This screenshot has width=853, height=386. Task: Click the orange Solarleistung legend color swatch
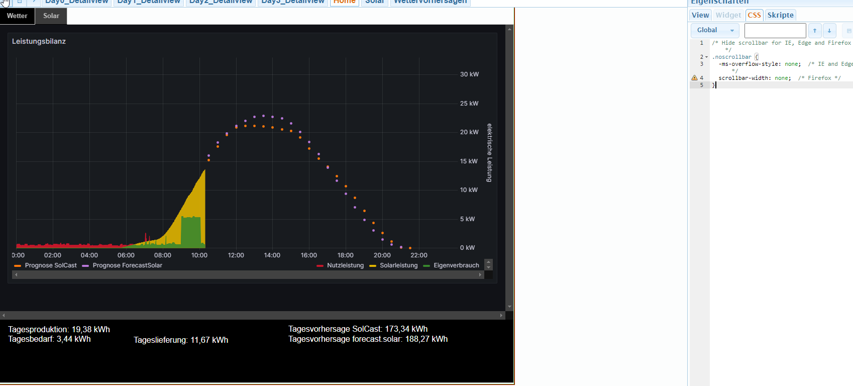[x=373, y=266]
